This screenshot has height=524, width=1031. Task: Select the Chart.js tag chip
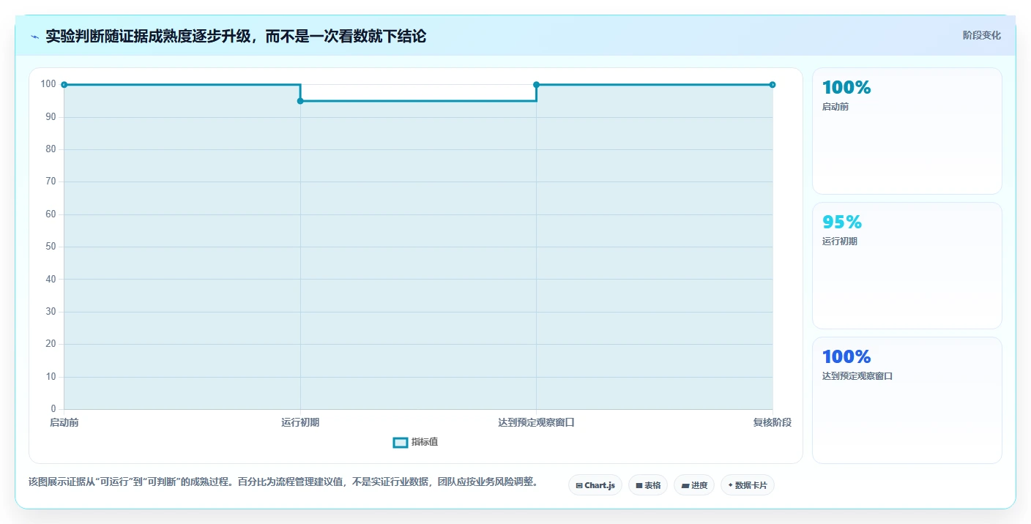click(x=595, y=485)
